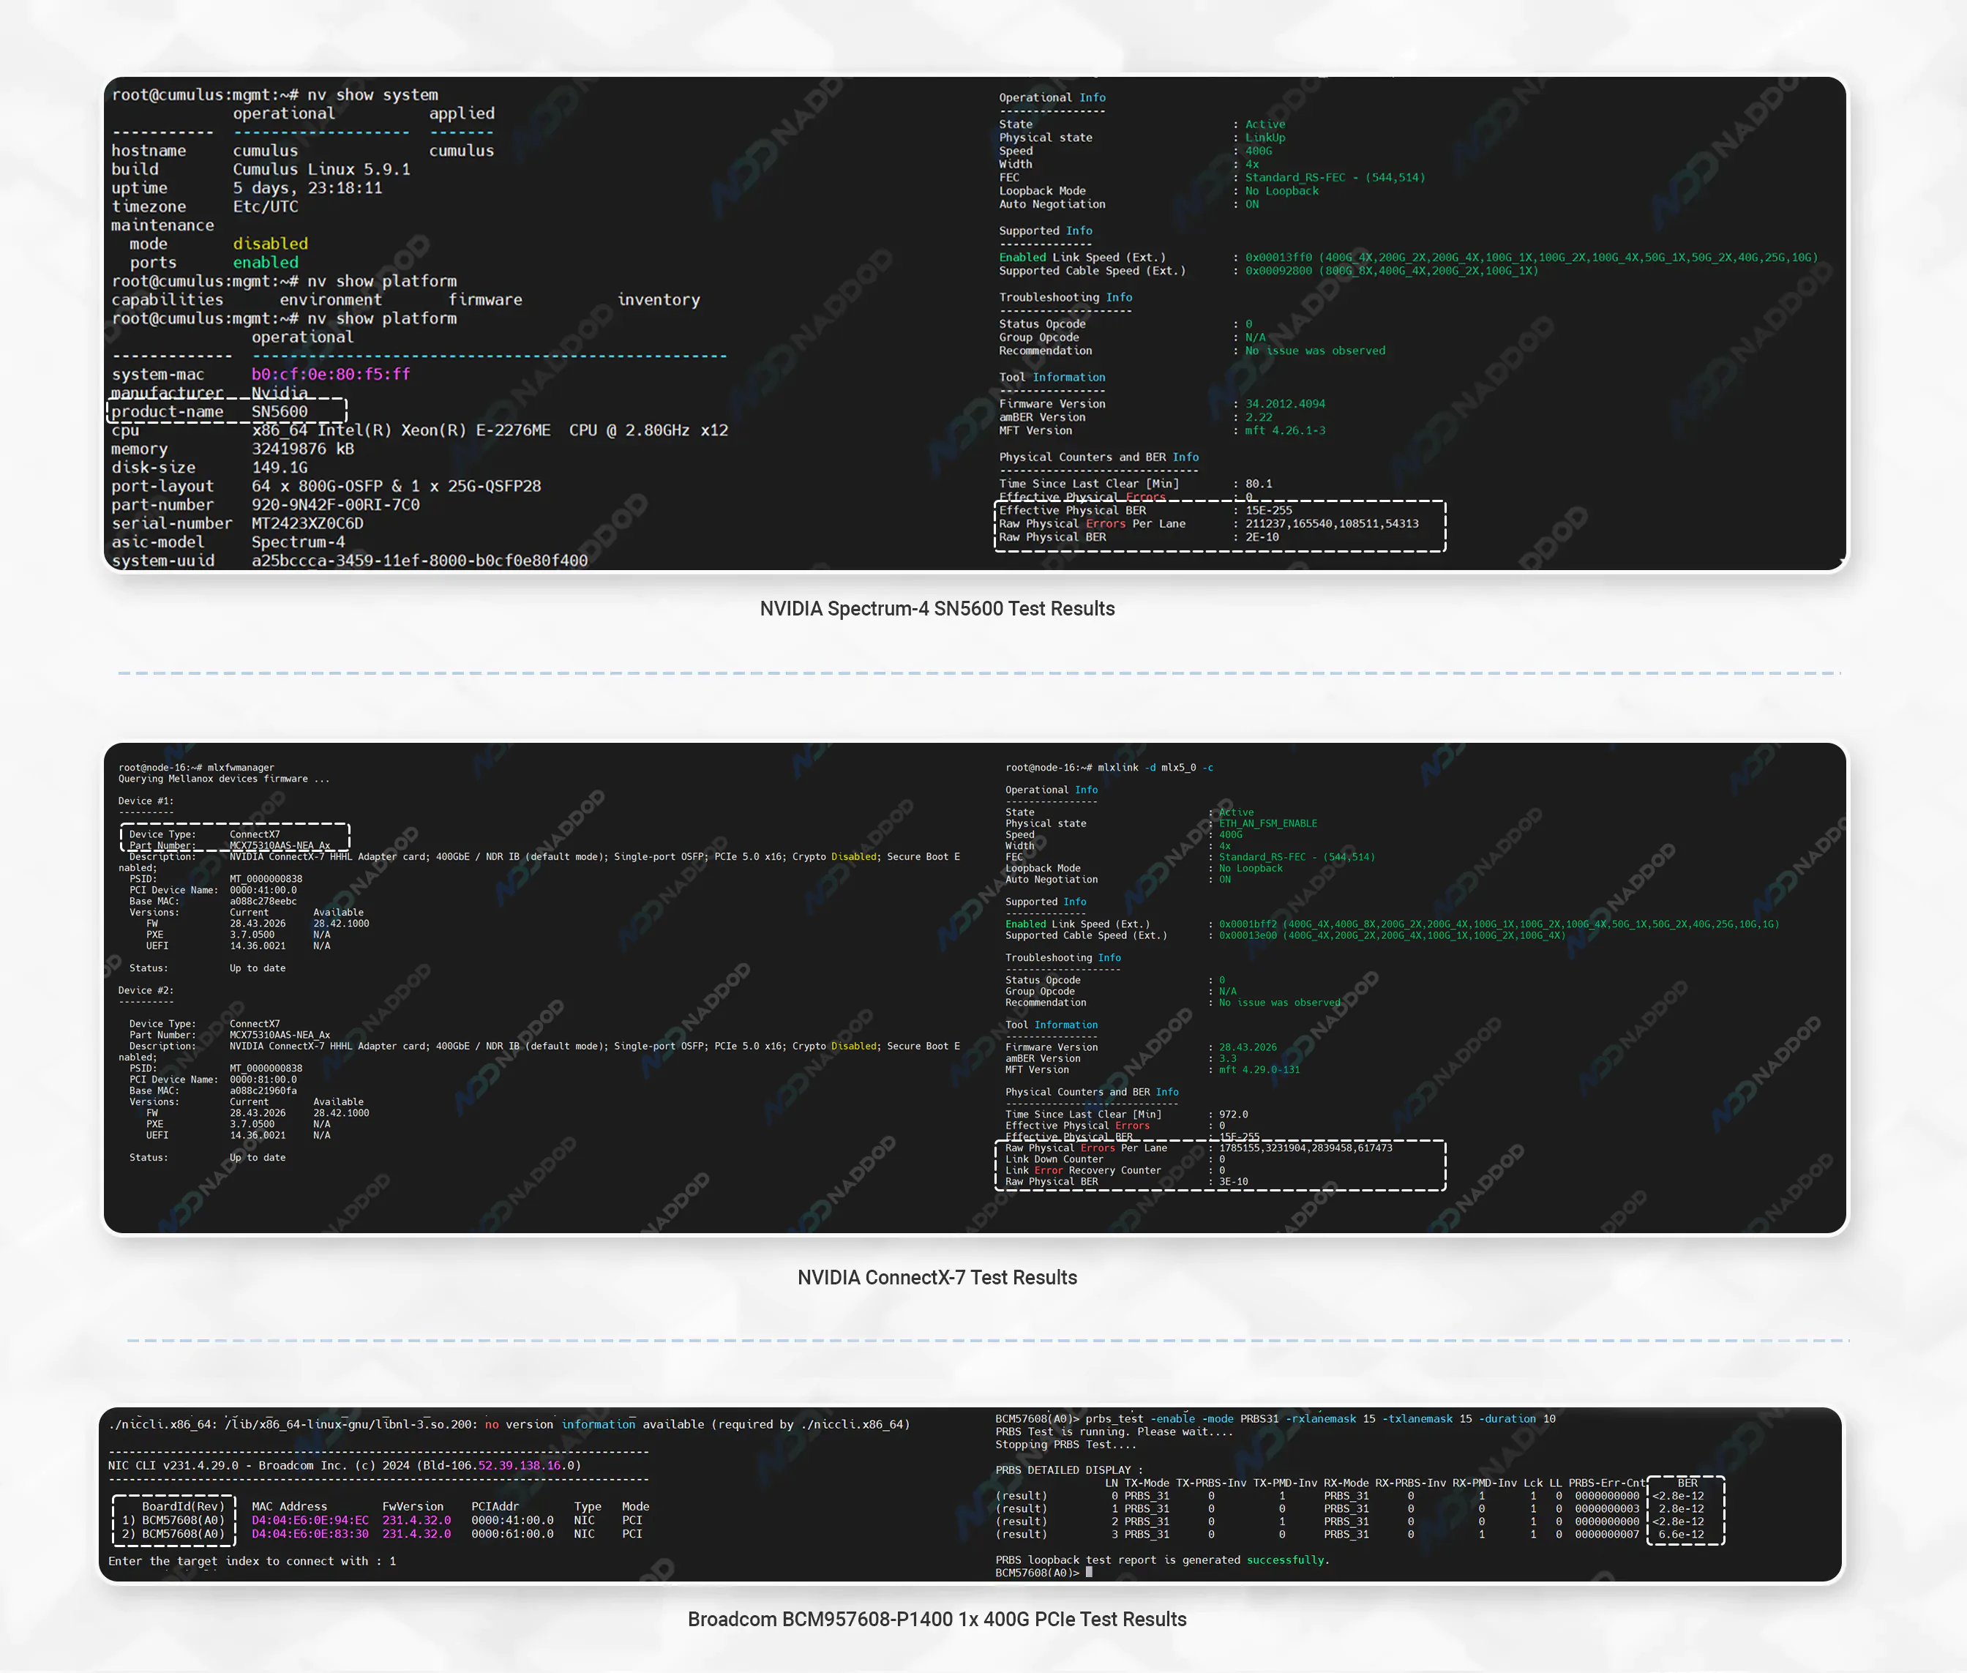This screenshot has height=1673, width=1967.
Task: Click the final "BCM57608(A0)>" prompt with cursor
Action: (x=1044, y=1573)
